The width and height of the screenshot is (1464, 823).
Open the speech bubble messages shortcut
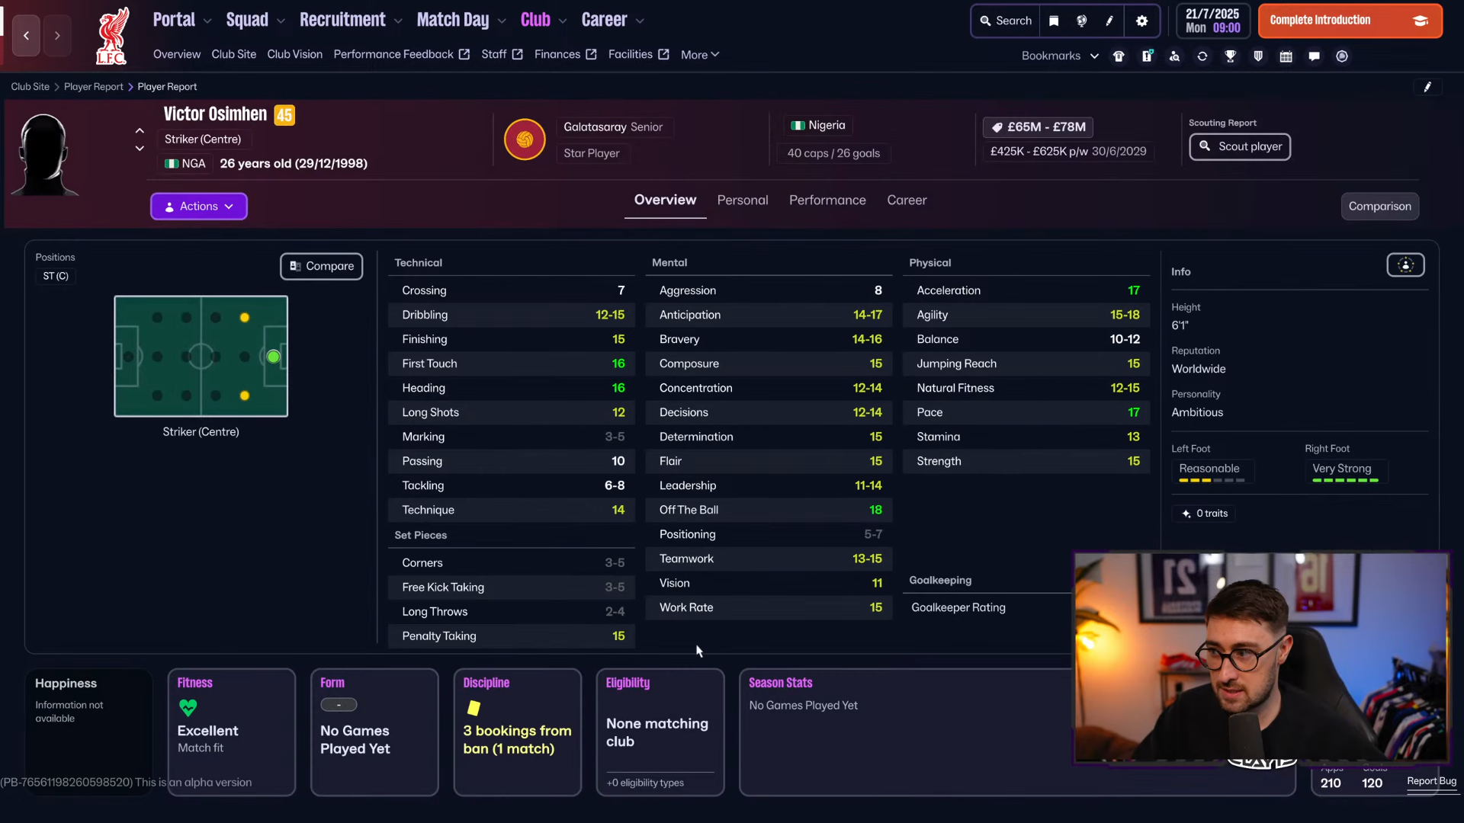[1314, 56]
